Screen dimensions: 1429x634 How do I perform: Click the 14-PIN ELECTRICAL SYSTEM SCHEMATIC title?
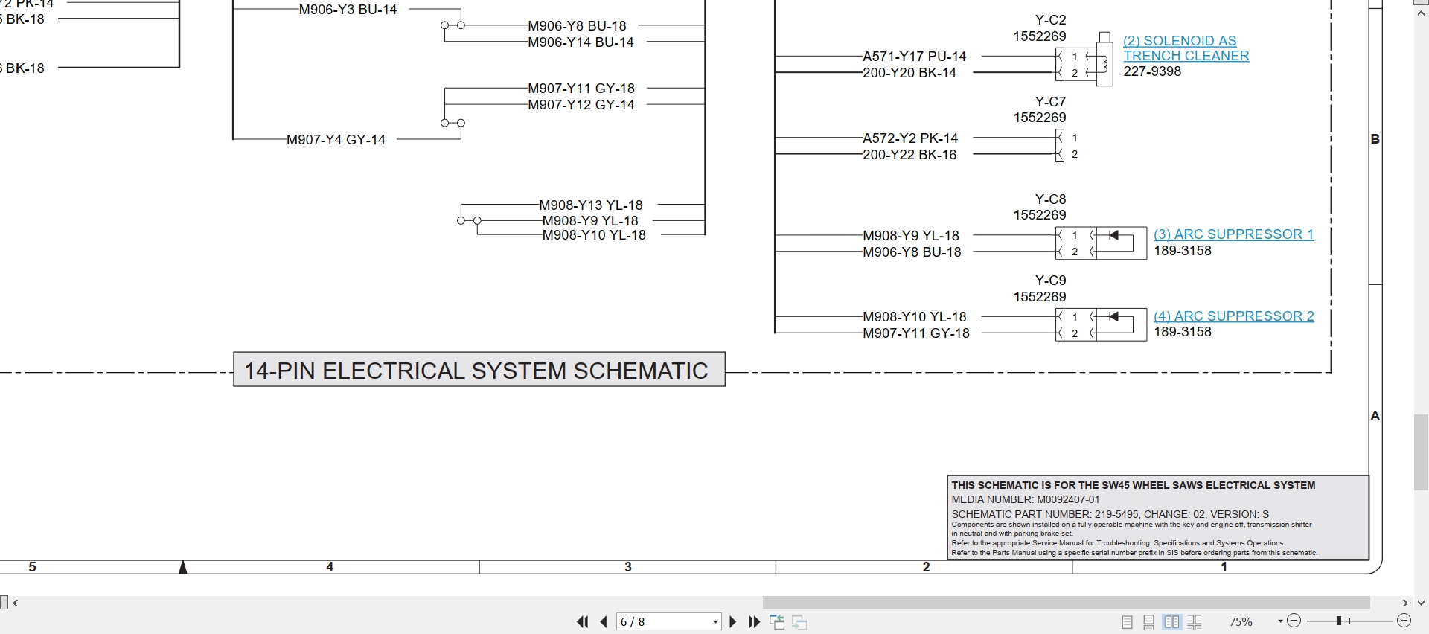479,370
